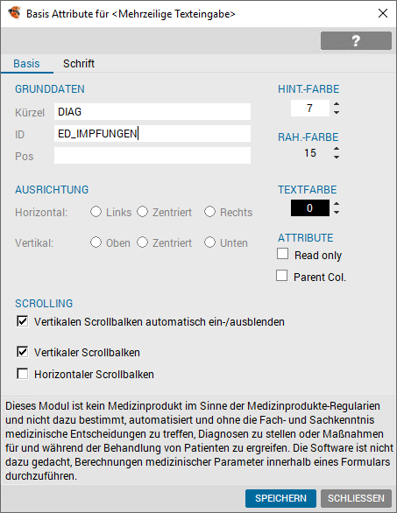The height and width of the screenshot is (513, 397).
Task: Check the Parent Col. option
Action: 281,276
